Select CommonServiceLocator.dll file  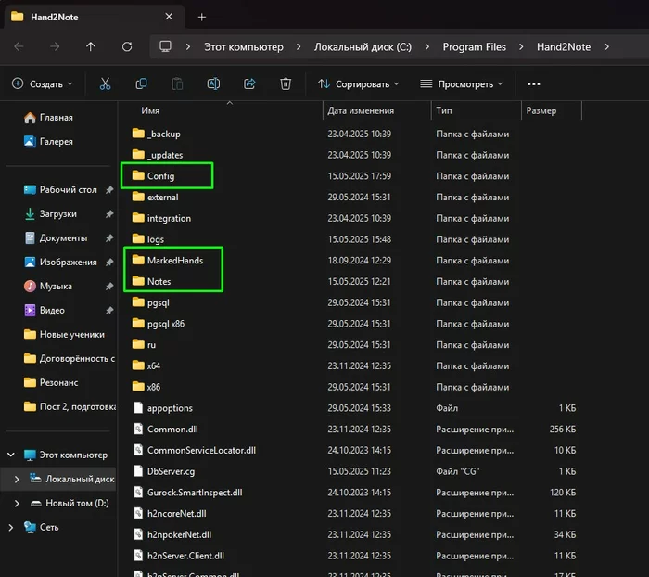201,450
